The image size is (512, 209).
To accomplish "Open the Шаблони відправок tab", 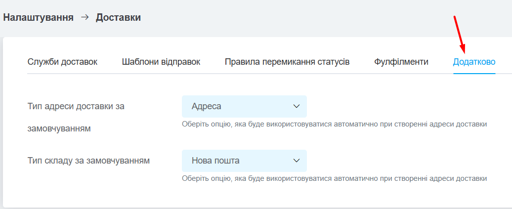I will [x=161, y=62].
